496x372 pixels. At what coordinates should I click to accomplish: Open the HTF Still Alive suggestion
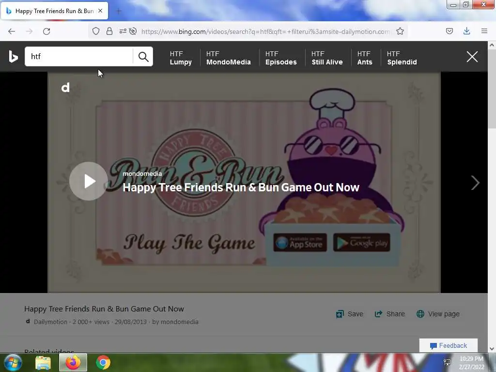[x=327, y=58]
